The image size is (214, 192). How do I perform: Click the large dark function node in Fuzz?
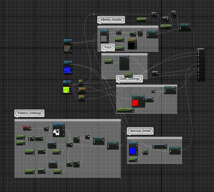[124, 63]
